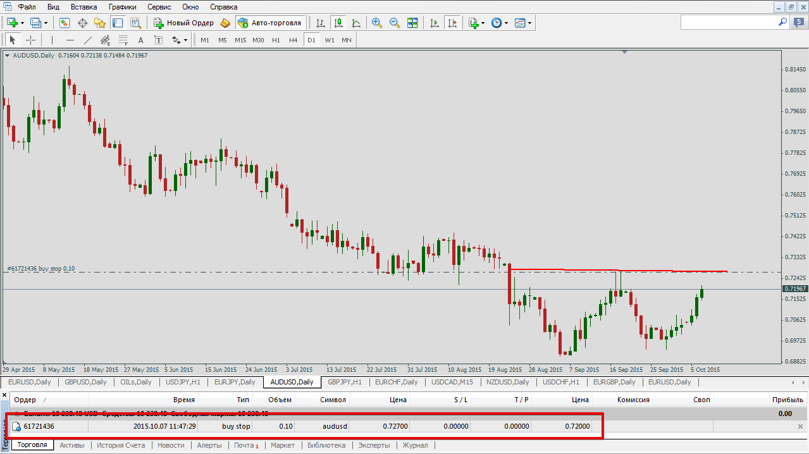Toggle chart auto scroll
The width and height of the screenshot is (809, 454).
(435, 23)
